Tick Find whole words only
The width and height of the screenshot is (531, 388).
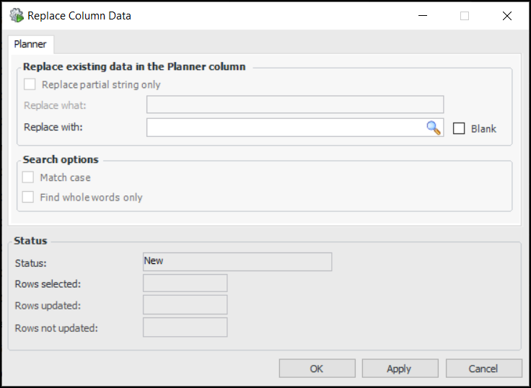coord(28,197)
